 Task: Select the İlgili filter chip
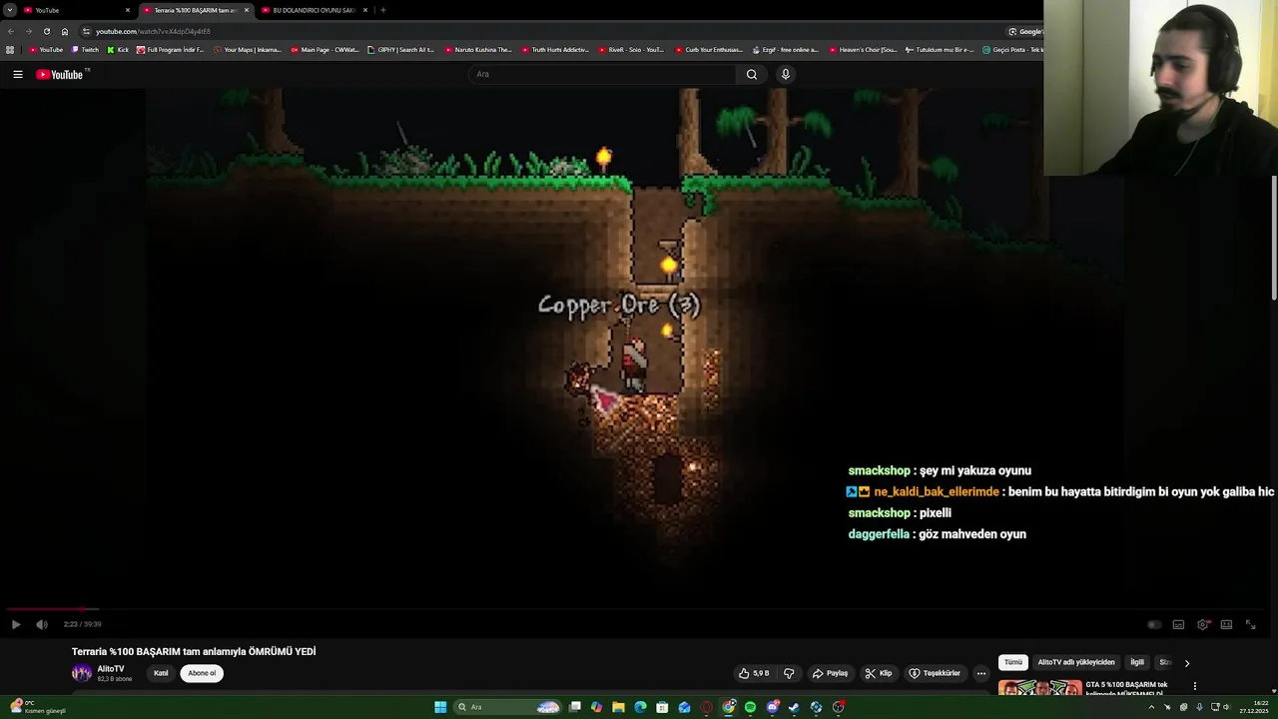tap(1137, 662)
